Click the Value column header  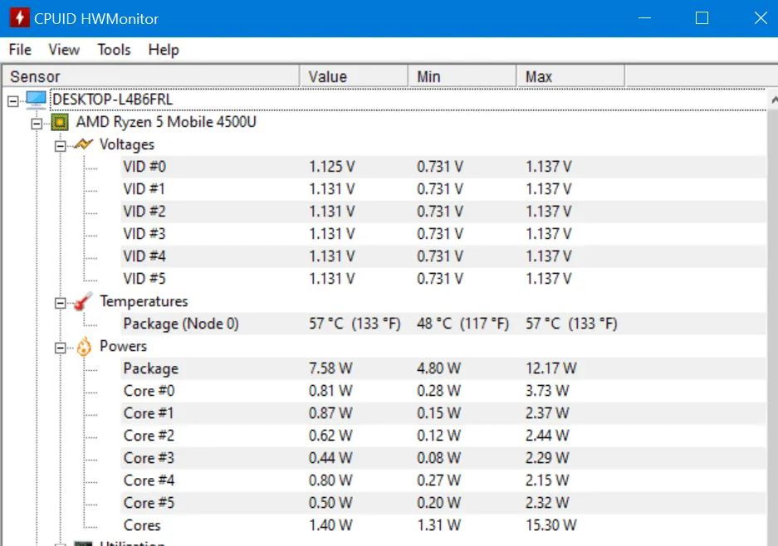coord(354,76)
